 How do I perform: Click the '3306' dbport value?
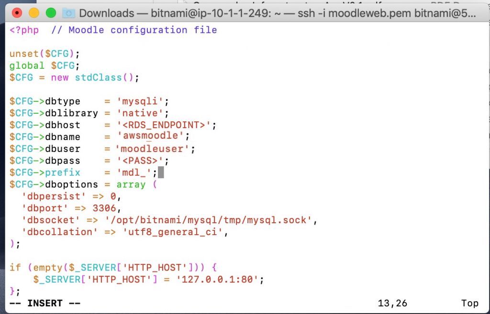(104, 208)
